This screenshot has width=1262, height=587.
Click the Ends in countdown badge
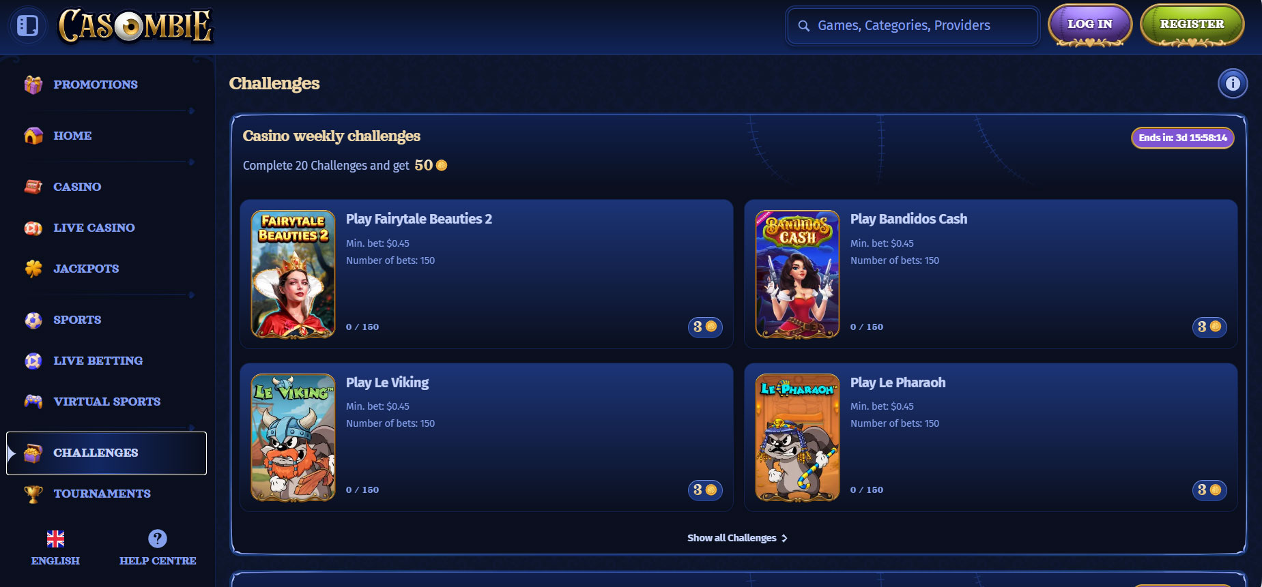pyautogui.click(x=1183, y=138)
